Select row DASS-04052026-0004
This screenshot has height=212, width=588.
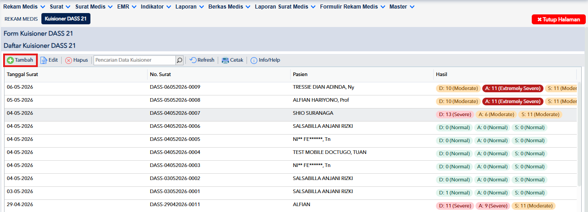pos(291,153)
